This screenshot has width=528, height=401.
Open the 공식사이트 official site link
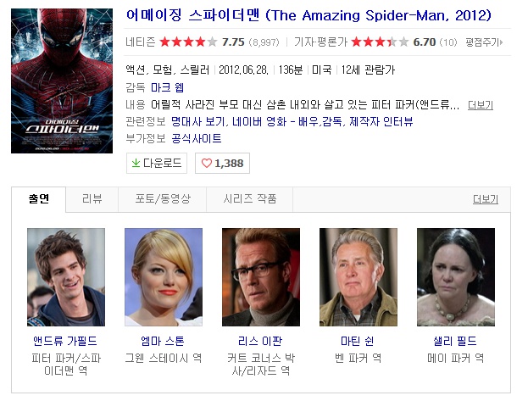coord(197,138)
